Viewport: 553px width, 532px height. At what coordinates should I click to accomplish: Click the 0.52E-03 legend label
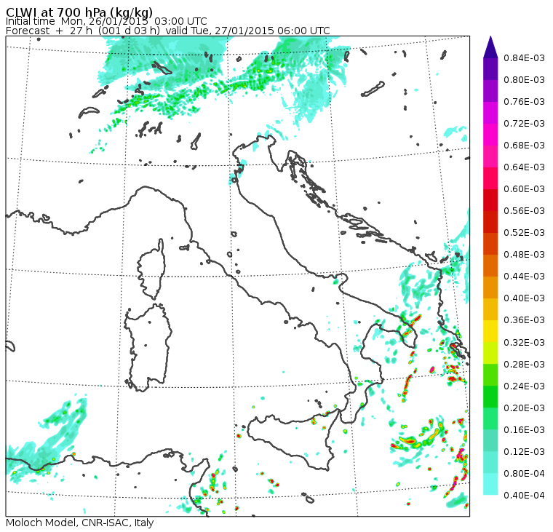(524, 233)
